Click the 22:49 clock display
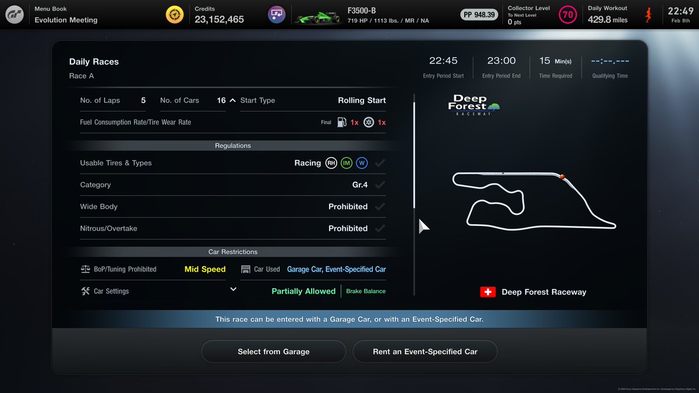The image size is (699, 393). coord(680,10)
